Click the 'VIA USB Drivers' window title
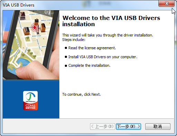177x136 pixels. point(19,5)
